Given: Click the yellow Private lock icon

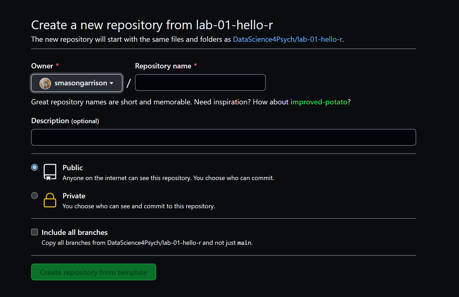Looking at the screenshot, I should [x=50, y=200].
